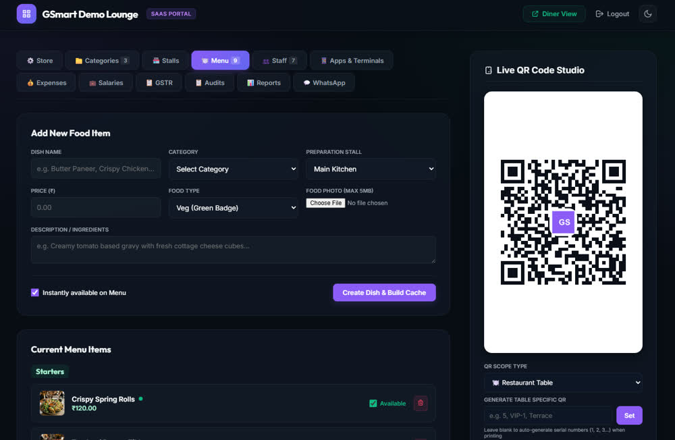Open the Select Category dropdown
Image resolution: width=675 pixels, height=440 pixels.
click(x=234, y=169)
